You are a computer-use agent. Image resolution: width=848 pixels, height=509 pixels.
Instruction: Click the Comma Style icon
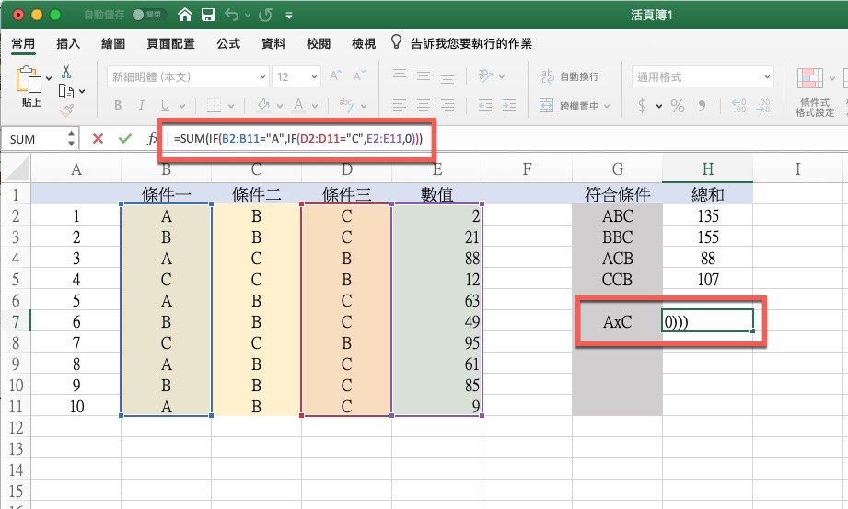coord(702,106)
